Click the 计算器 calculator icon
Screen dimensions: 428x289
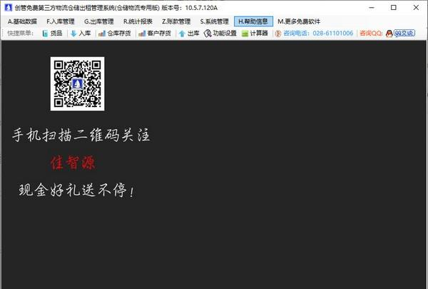245,34
